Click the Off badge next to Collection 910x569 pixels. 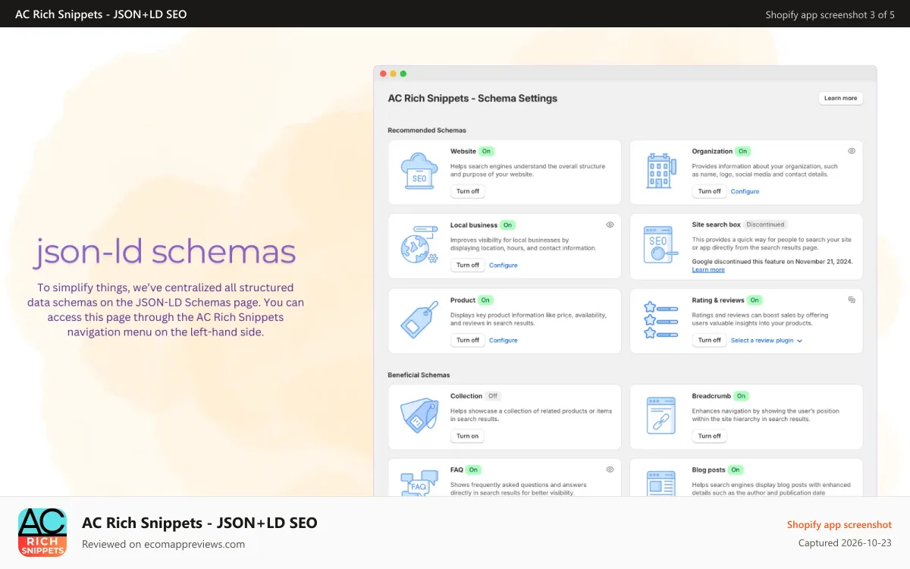tap(493, 396)
